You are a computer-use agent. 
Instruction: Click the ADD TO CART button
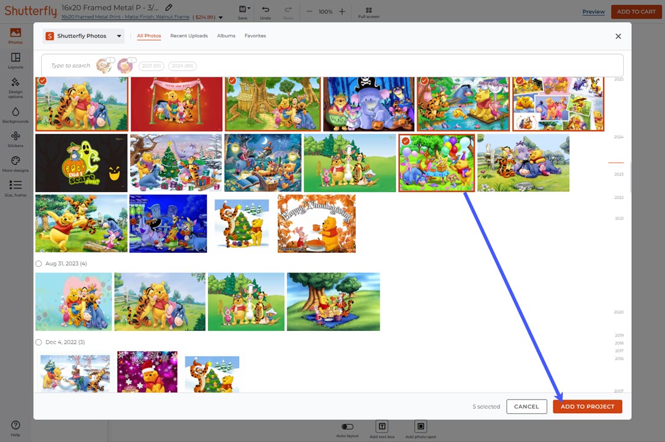pos(636,12)
